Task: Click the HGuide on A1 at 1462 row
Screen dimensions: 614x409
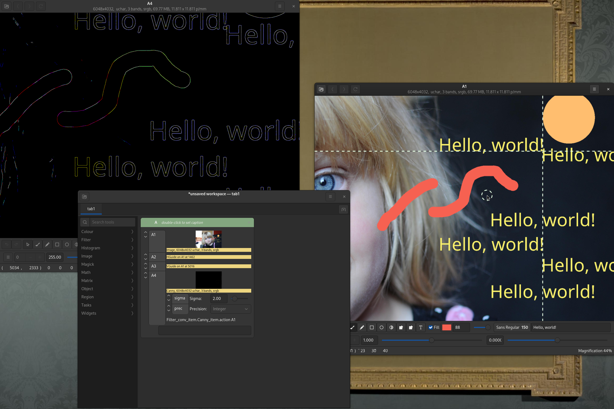Action: pos(209,257)
